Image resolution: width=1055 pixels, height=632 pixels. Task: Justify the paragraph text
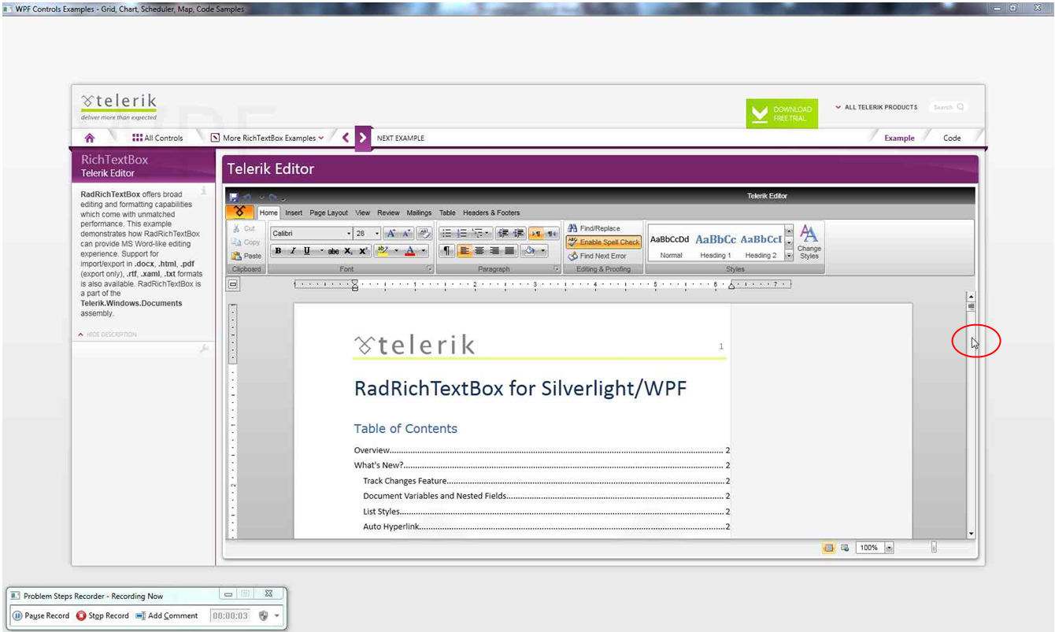click(x=509, y=251)
